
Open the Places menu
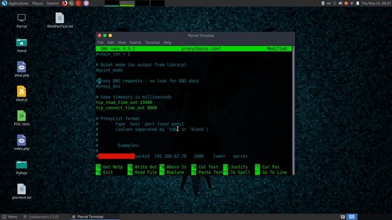tap(37, 4)
